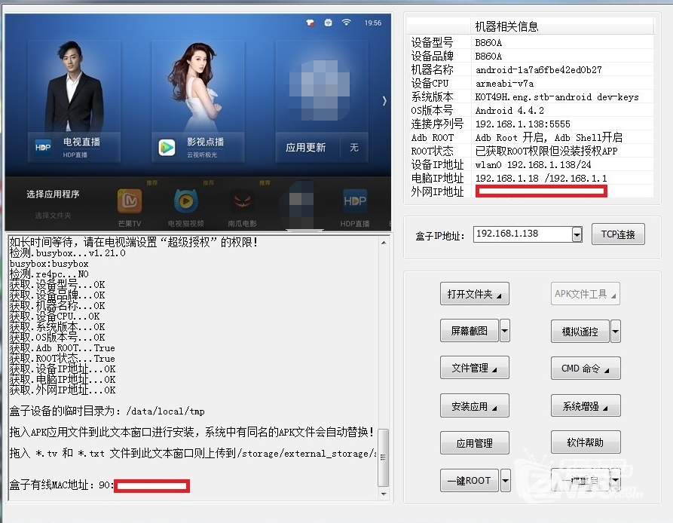Click the TCP连接 button
673x523 pixels.
pyautogui.click(x=618, y=234)
